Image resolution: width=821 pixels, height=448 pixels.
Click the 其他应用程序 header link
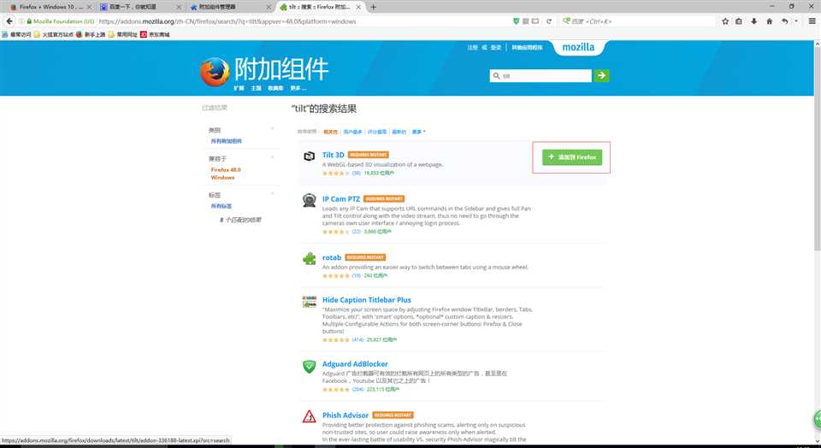527,48
